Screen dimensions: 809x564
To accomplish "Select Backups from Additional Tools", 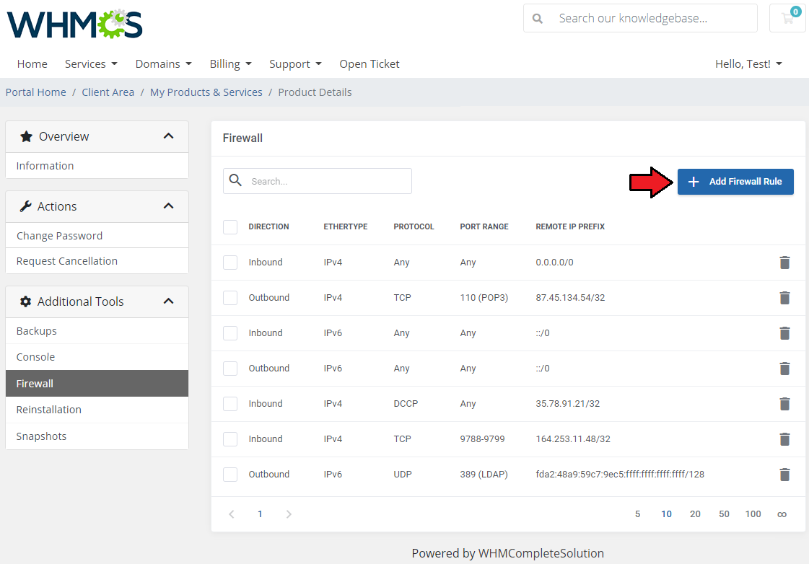I will pos(37,331).
